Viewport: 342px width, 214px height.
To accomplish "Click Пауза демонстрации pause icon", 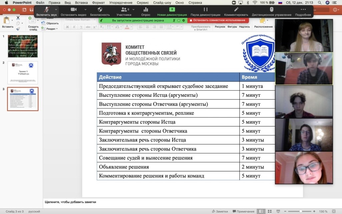I will (205, 9).
